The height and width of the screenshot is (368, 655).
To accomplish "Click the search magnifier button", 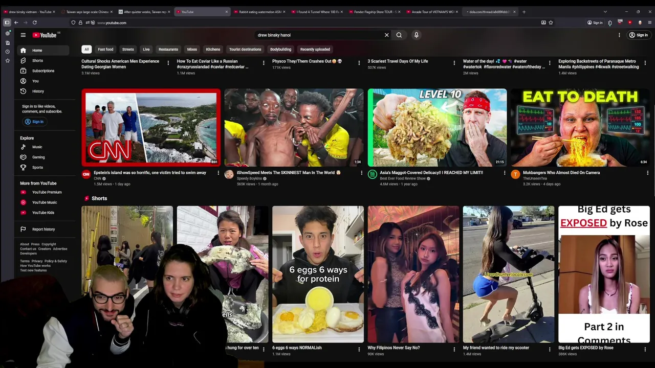I will 399,35.
